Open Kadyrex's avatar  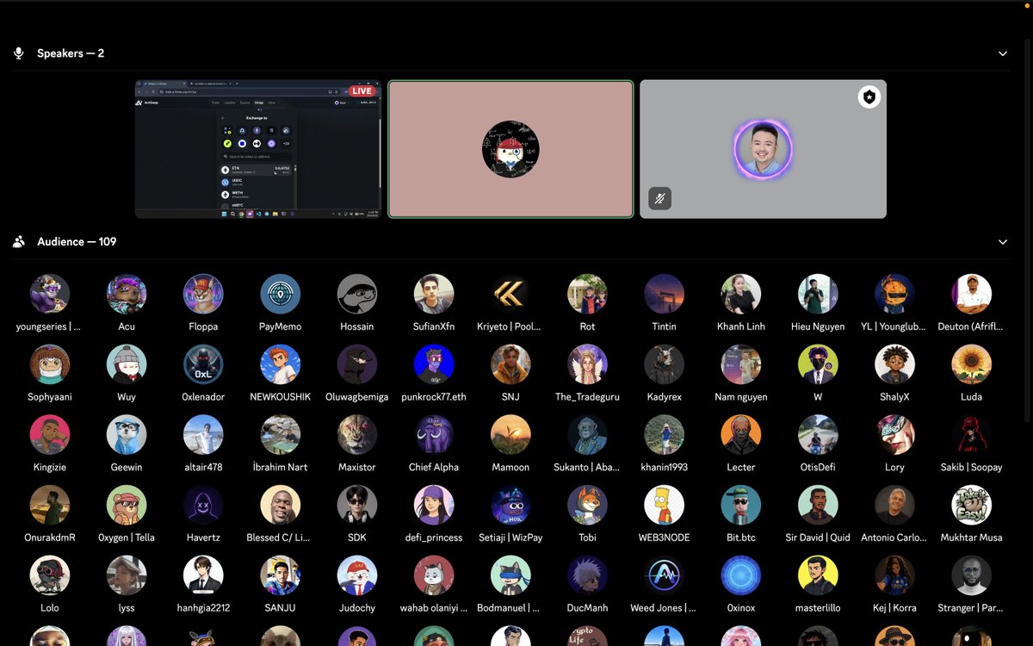point(665,364)
